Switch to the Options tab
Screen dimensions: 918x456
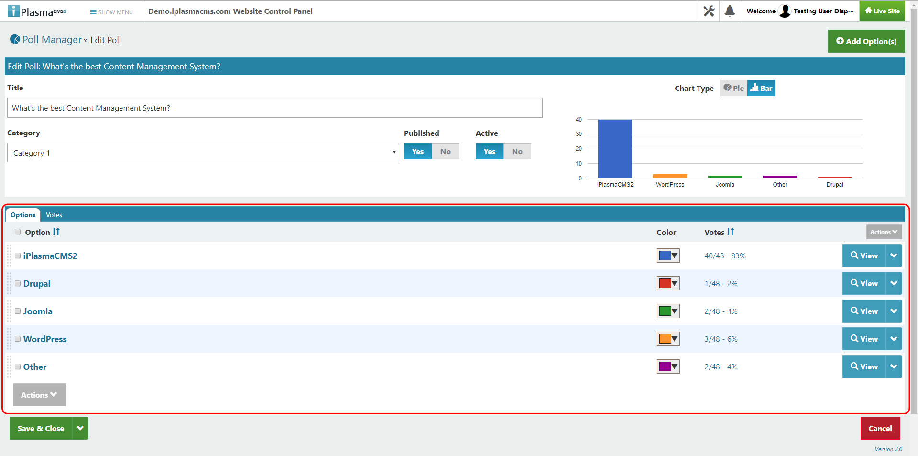tap(23, 215)
